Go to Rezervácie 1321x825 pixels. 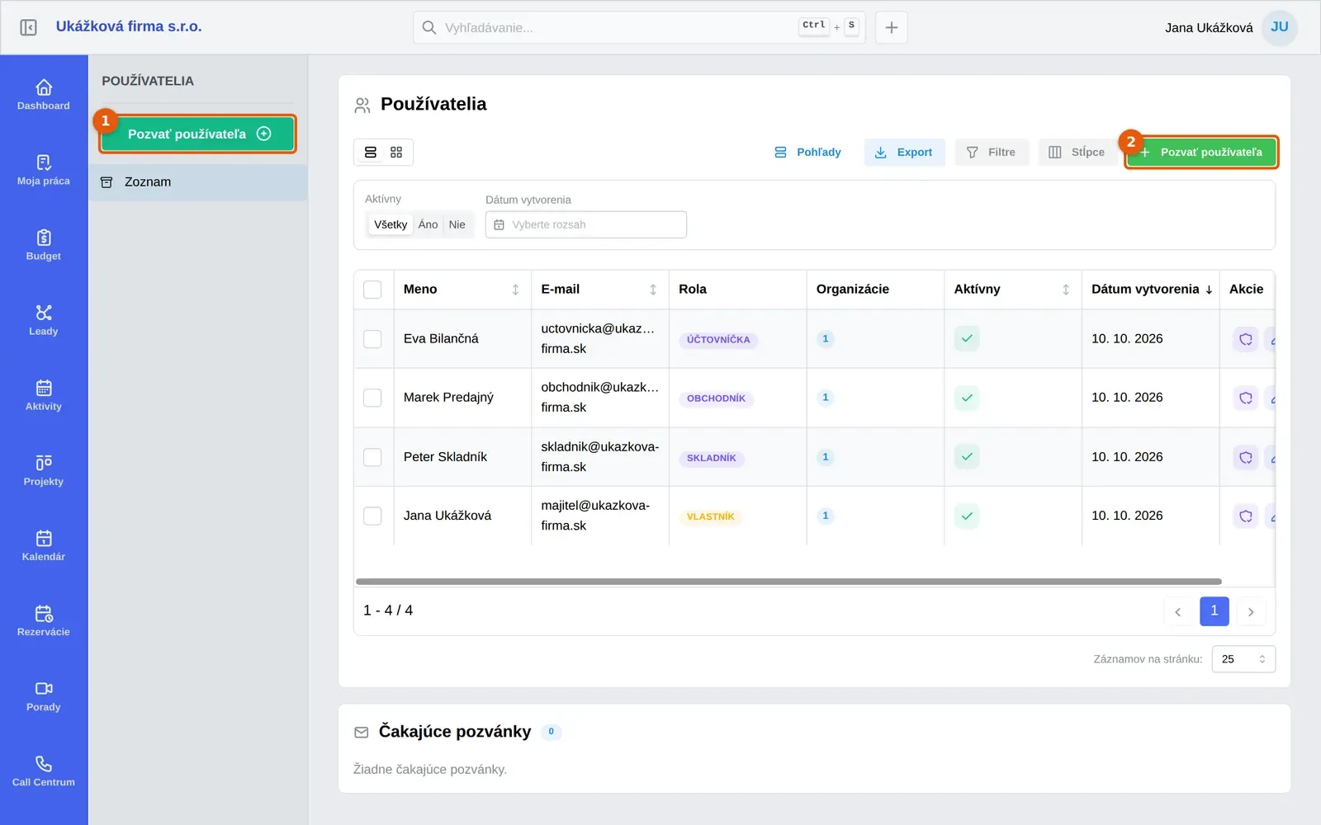pyautogui.click(x=44, y=620)
